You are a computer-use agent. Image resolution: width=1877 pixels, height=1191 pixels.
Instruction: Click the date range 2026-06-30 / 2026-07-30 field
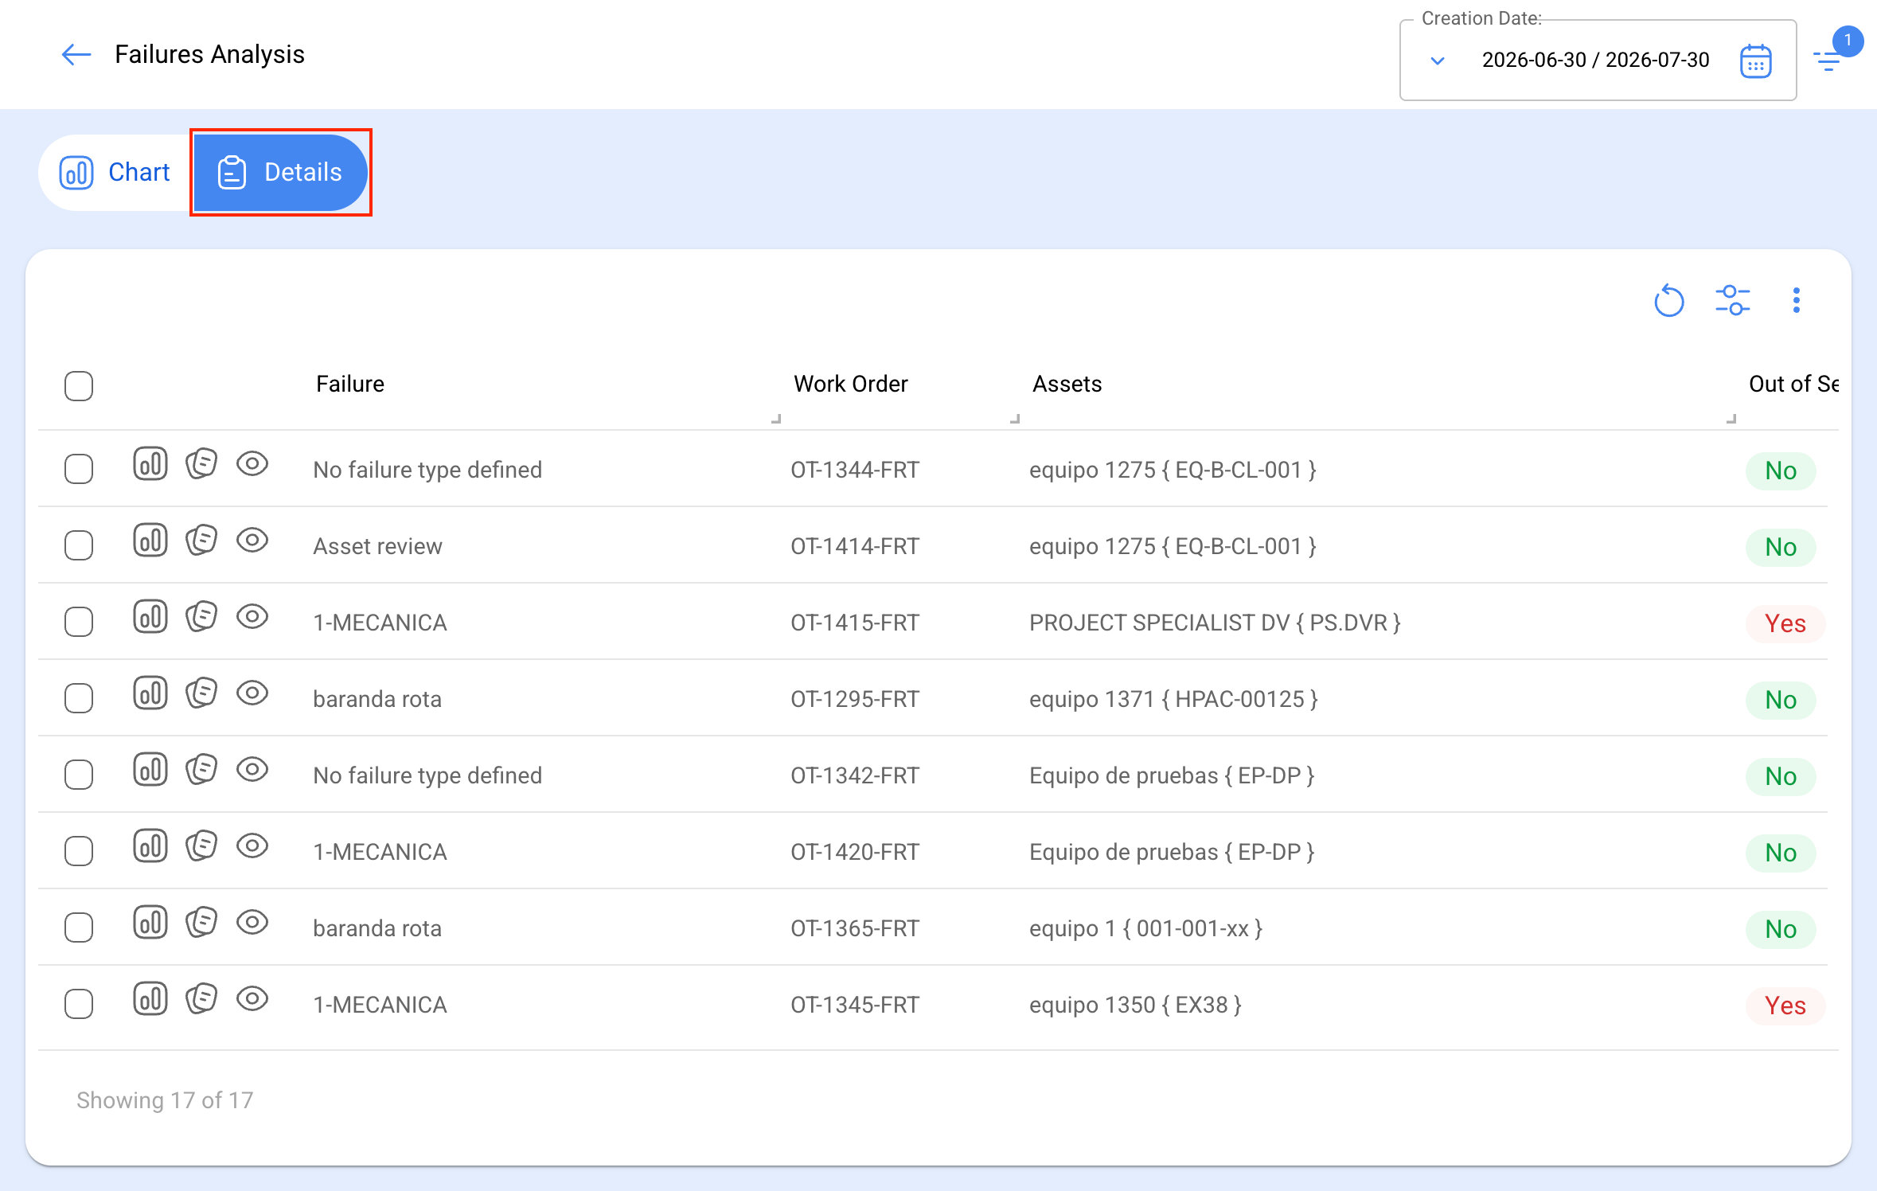(1595, 60)
